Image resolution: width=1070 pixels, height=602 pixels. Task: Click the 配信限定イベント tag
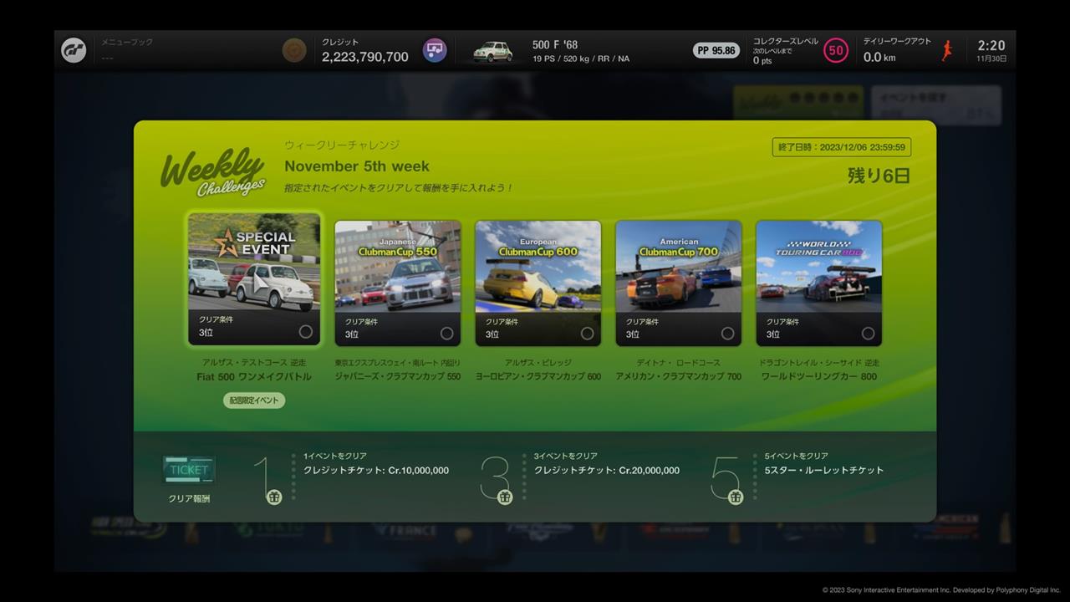(x=254, y=400)
